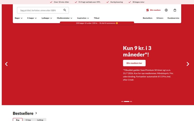Viewport: 194px width, 121px height.
Task: Open the Bestsellere section heading
Action: click(x=23, y=113)
